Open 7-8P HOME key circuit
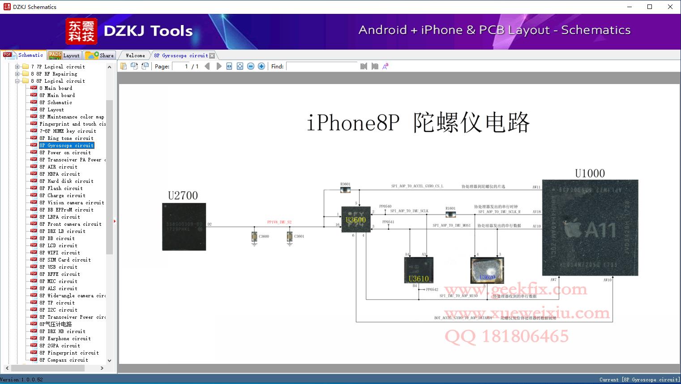 [x=68, y=131]
